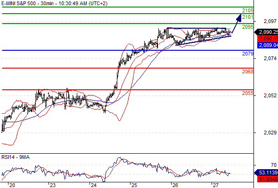The width and height of the screenshot is (278, 188).
Task: Select the red 2,090.19 price tag
Action: pyautogui.click(x=268, y=39)
